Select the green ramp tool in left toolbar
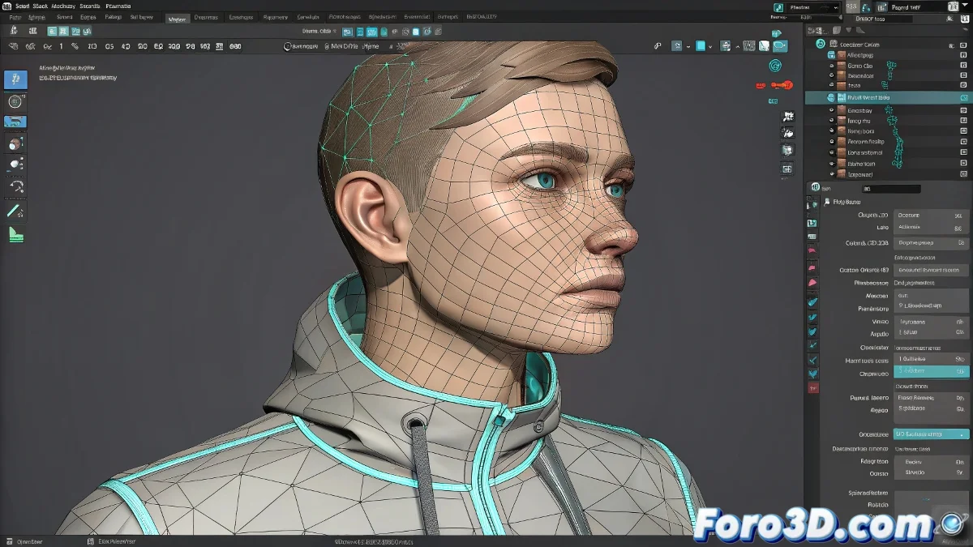Screen dimensions: 973x547 click(15, 235)
